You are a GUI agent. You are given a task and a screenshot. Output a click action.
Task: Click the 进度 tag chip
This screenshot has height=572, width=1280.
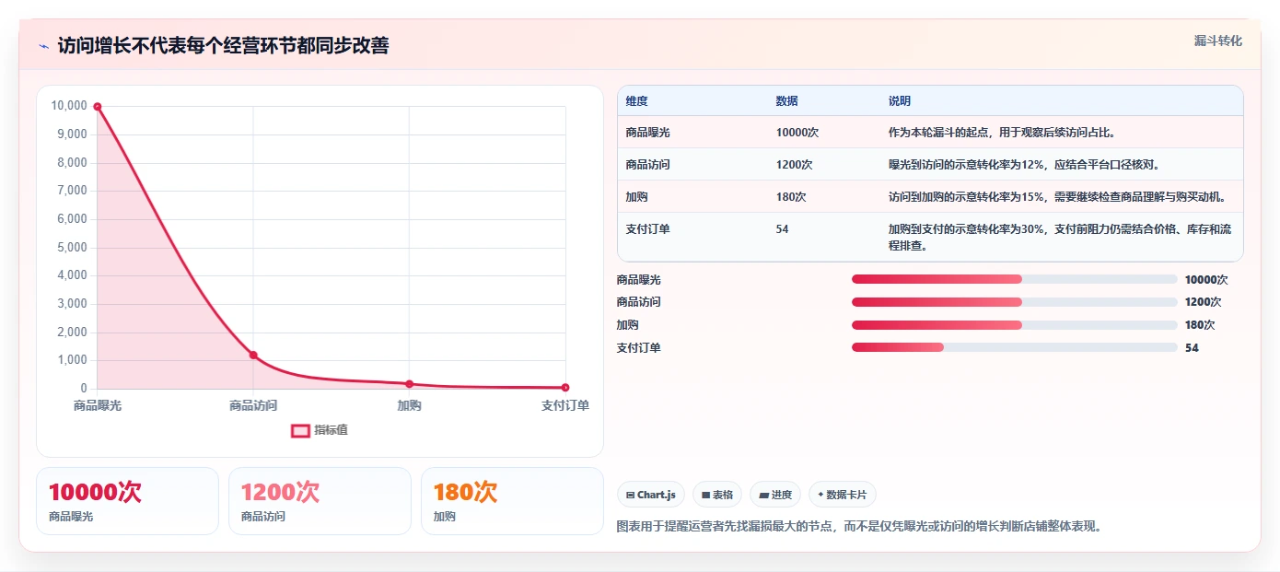coord(775,495)
